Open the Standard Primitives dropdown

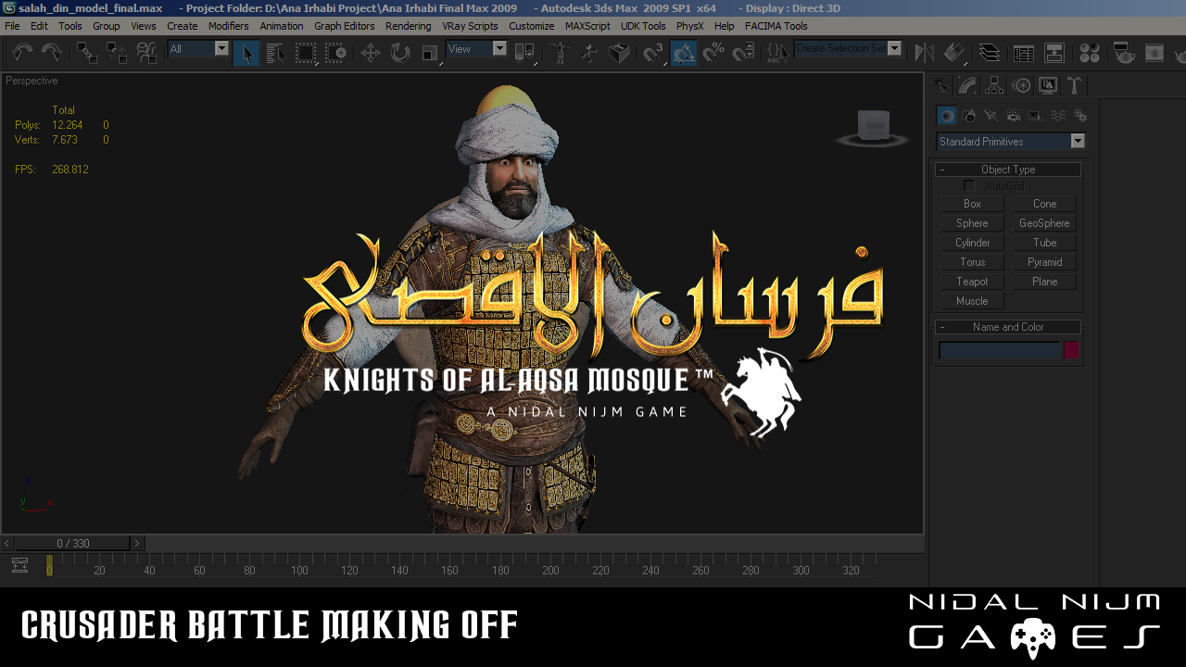point(1077,142)
